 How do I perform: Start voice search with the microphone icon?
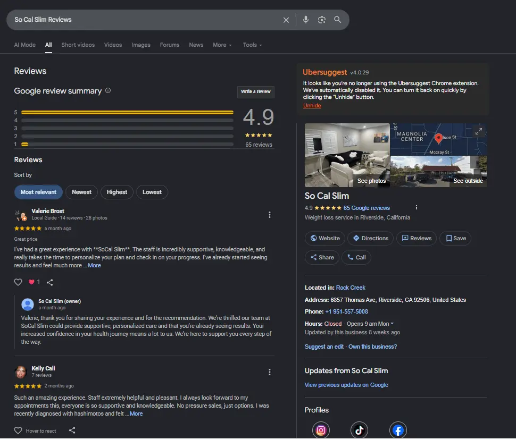pyautogui.click(x=306, y=20)
